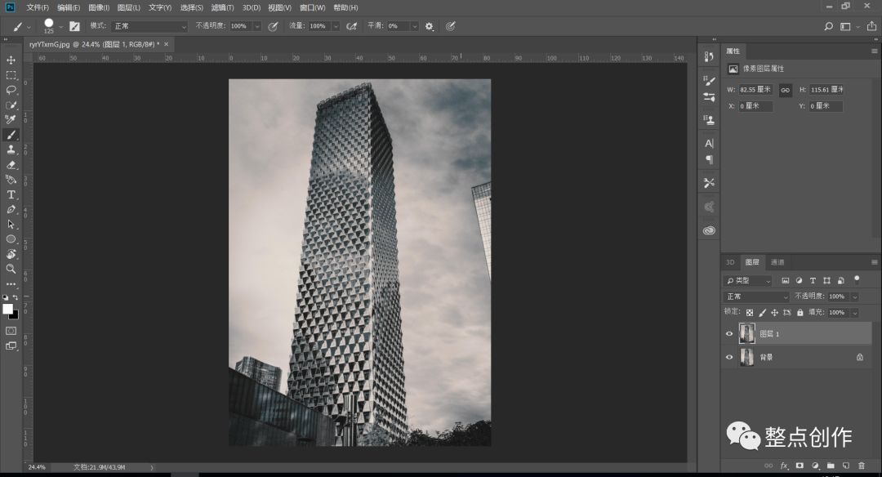The height and width of the screenshot is (477, 882).
Task: Open the 流量 flow dropdown arrow
Action: pyautogui.click(x=336, y=26)
